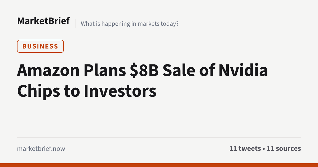Click the word 'Chips' in the headline

35,91
